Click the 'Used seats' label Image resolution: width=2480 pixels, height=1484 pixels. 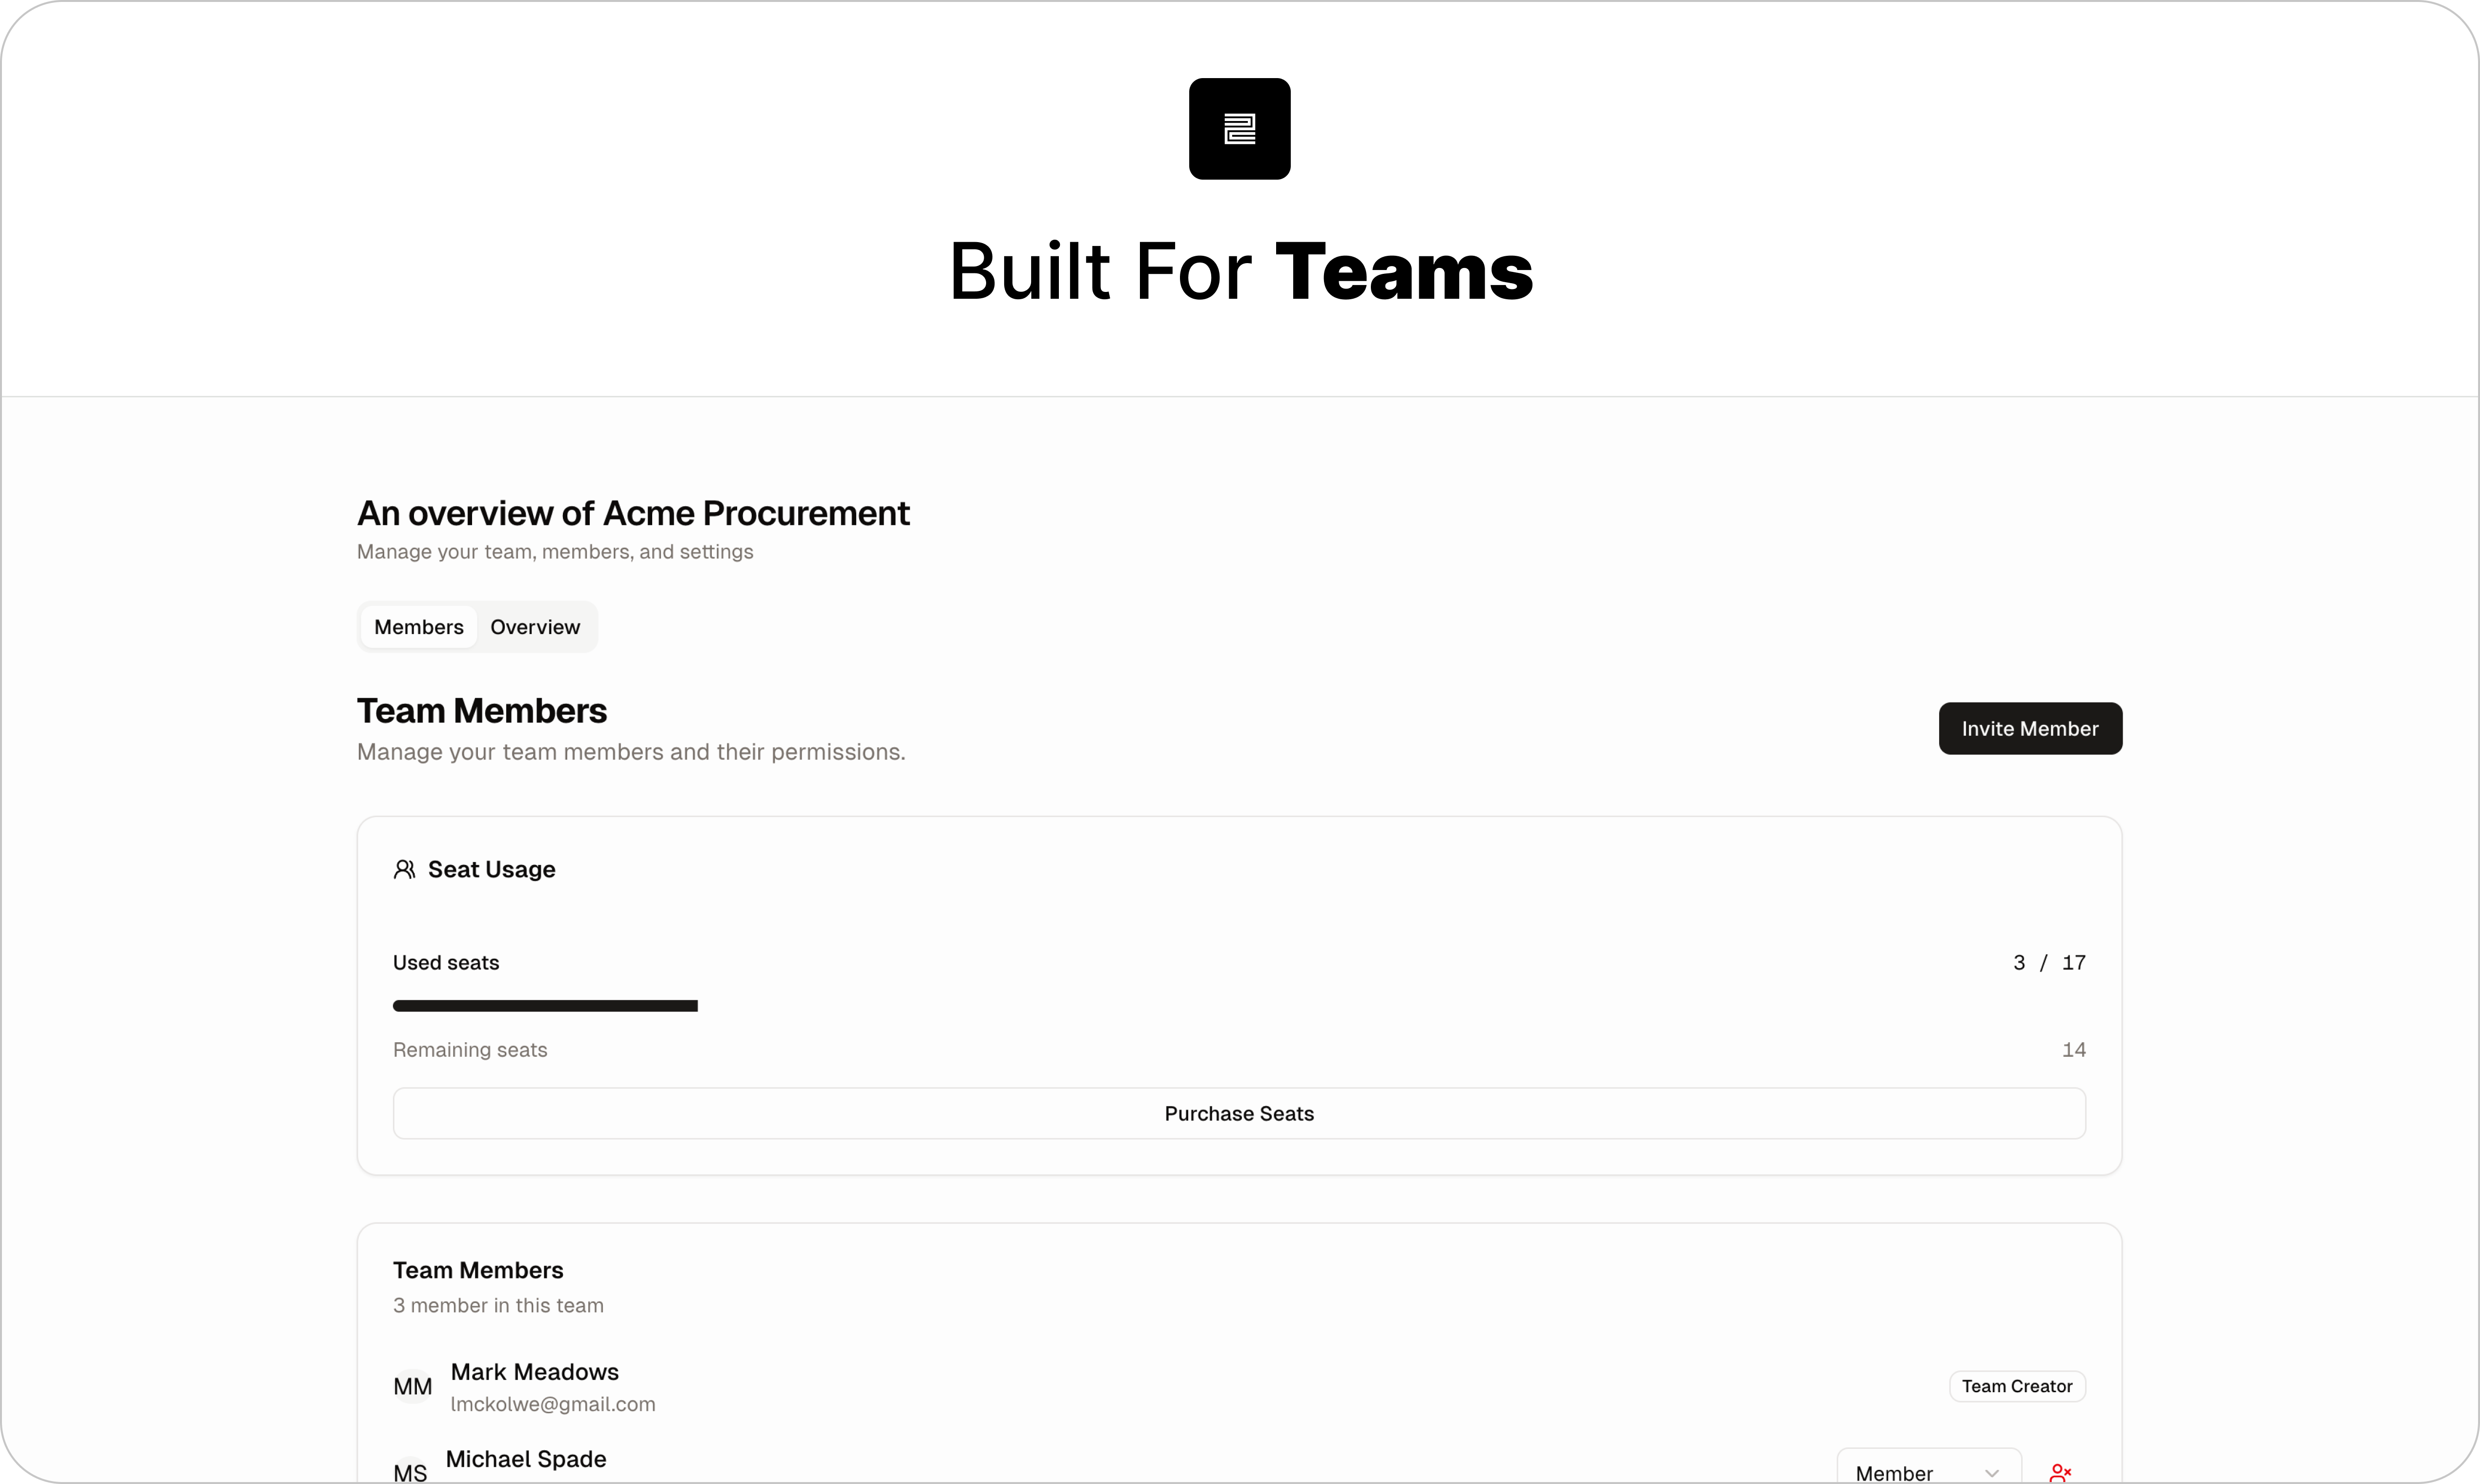pos(446,962)
